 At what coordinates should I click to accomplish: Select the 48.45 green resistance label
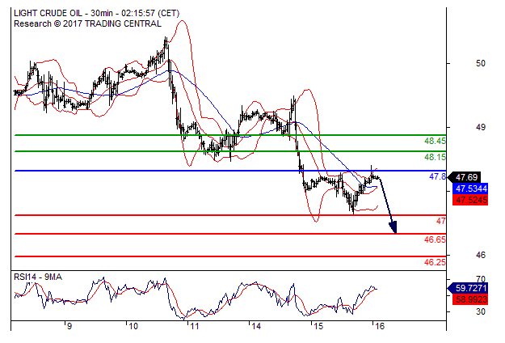pyautogui.click(x=435, y=141)
